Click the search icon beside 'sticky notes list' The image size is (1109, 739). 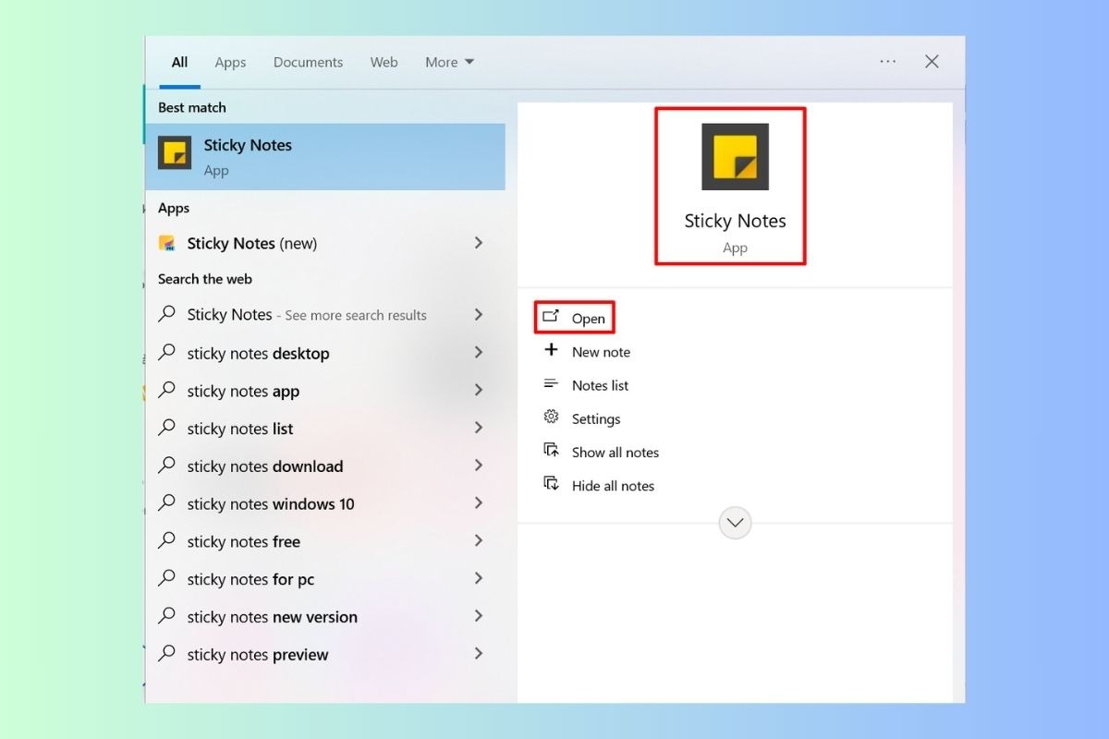(x=167, y=428)
